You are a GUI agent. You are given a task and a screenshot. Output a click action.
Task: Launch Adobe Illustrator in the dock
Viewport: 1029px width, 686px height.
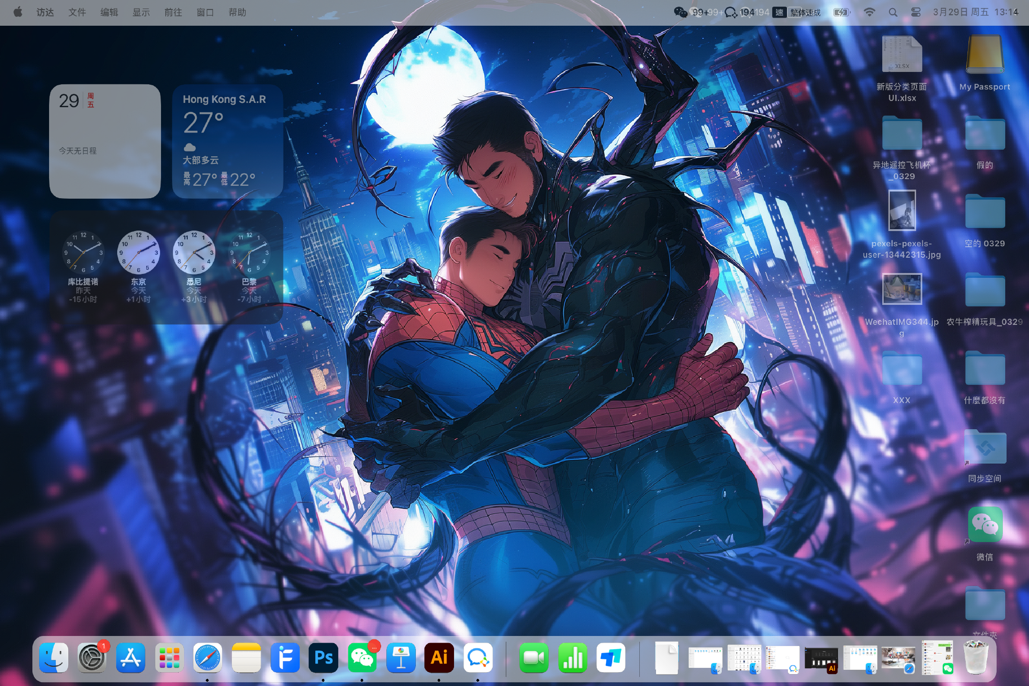pos(439,658)
